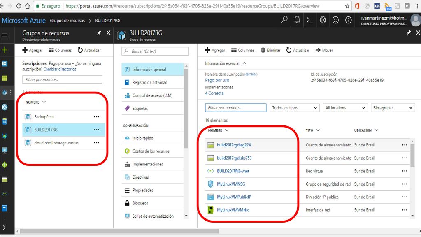Open Control de acceso (IAM)
This screenshot has width=421, height=237.
point(153,95)
